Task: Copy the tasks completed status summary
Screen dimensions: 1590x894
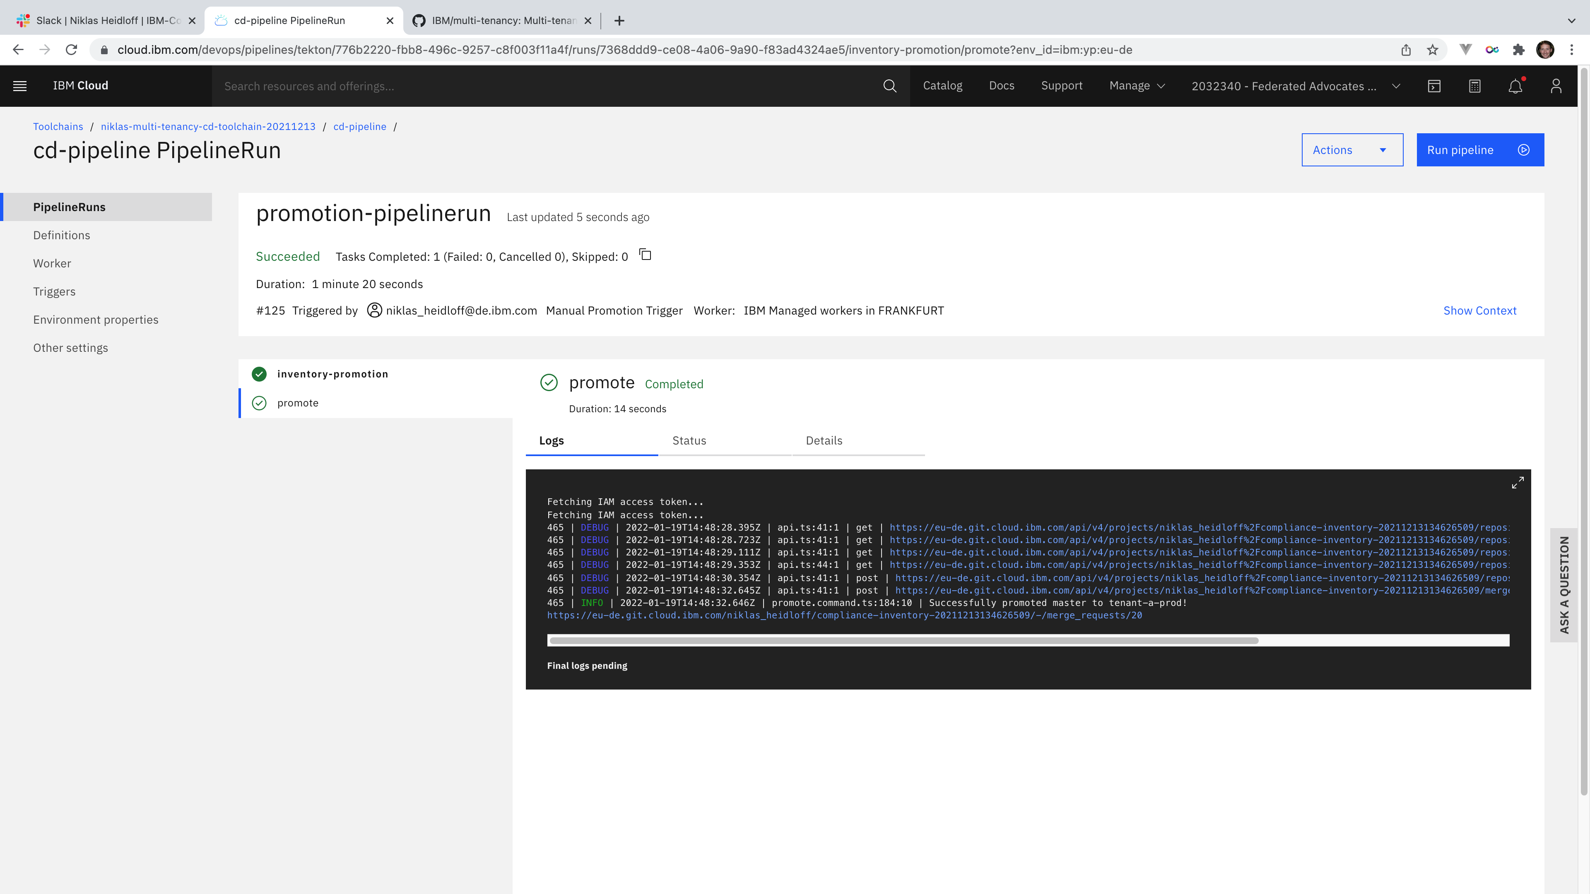Action: click(645, 255)
